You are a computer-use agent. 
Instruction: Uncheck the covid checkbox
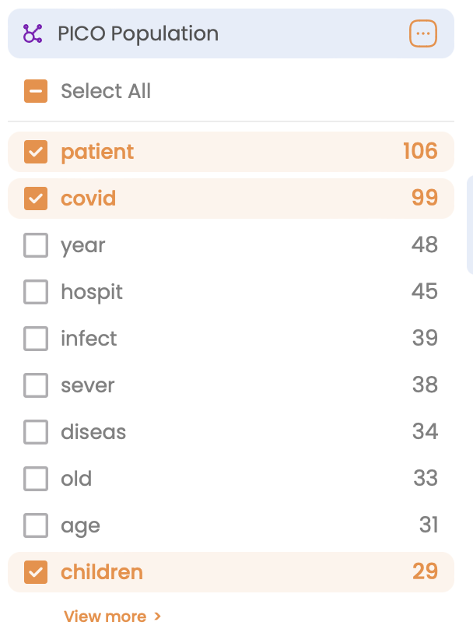click(x=36, y=199)
